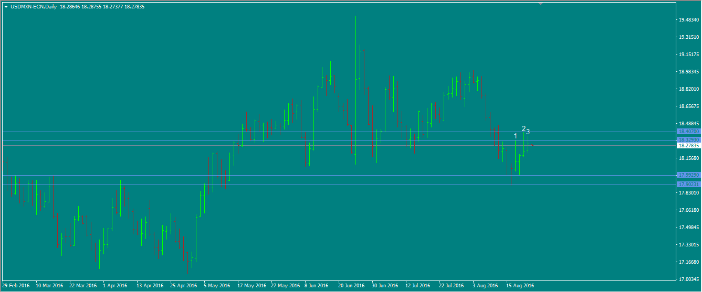Click the 17.66180 price scale label

688,210
